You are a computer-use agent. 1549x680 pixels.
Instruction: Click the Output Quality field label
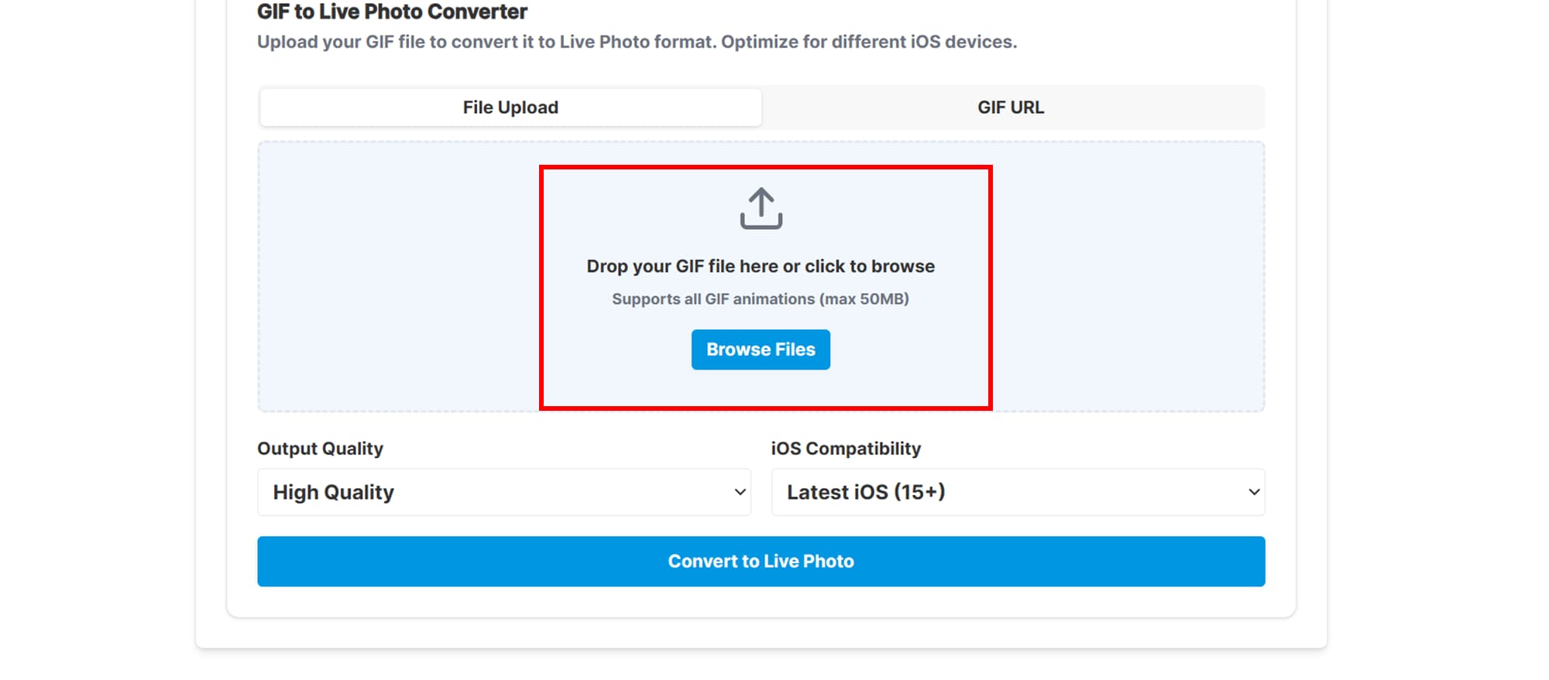pyautogui.click(x=320, y=449)
